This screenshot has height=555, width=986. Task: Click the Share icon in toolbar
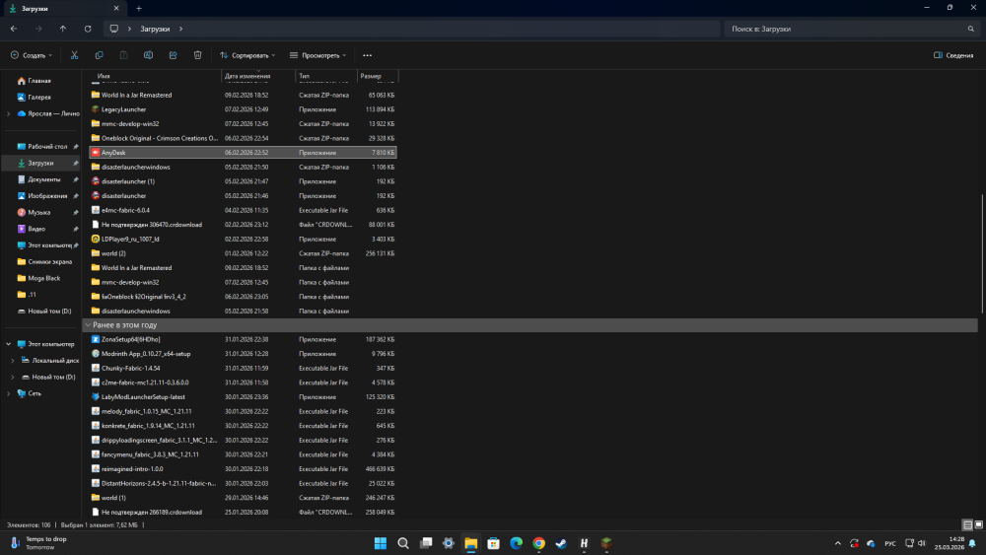click(x=173, y=55)
